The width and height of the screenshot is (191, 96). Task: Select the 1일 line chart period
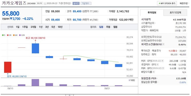17,27
